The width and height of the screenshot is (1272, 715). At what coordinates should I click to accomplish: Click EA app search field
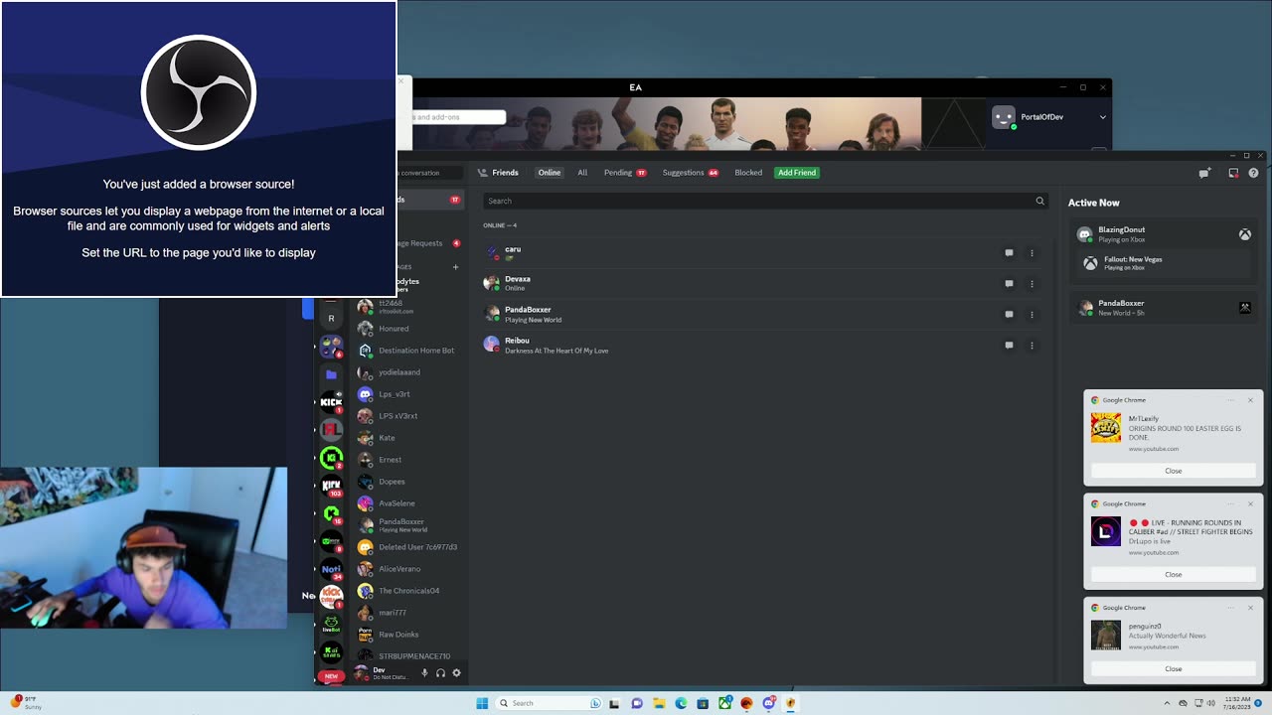click(x=459, y=117)
